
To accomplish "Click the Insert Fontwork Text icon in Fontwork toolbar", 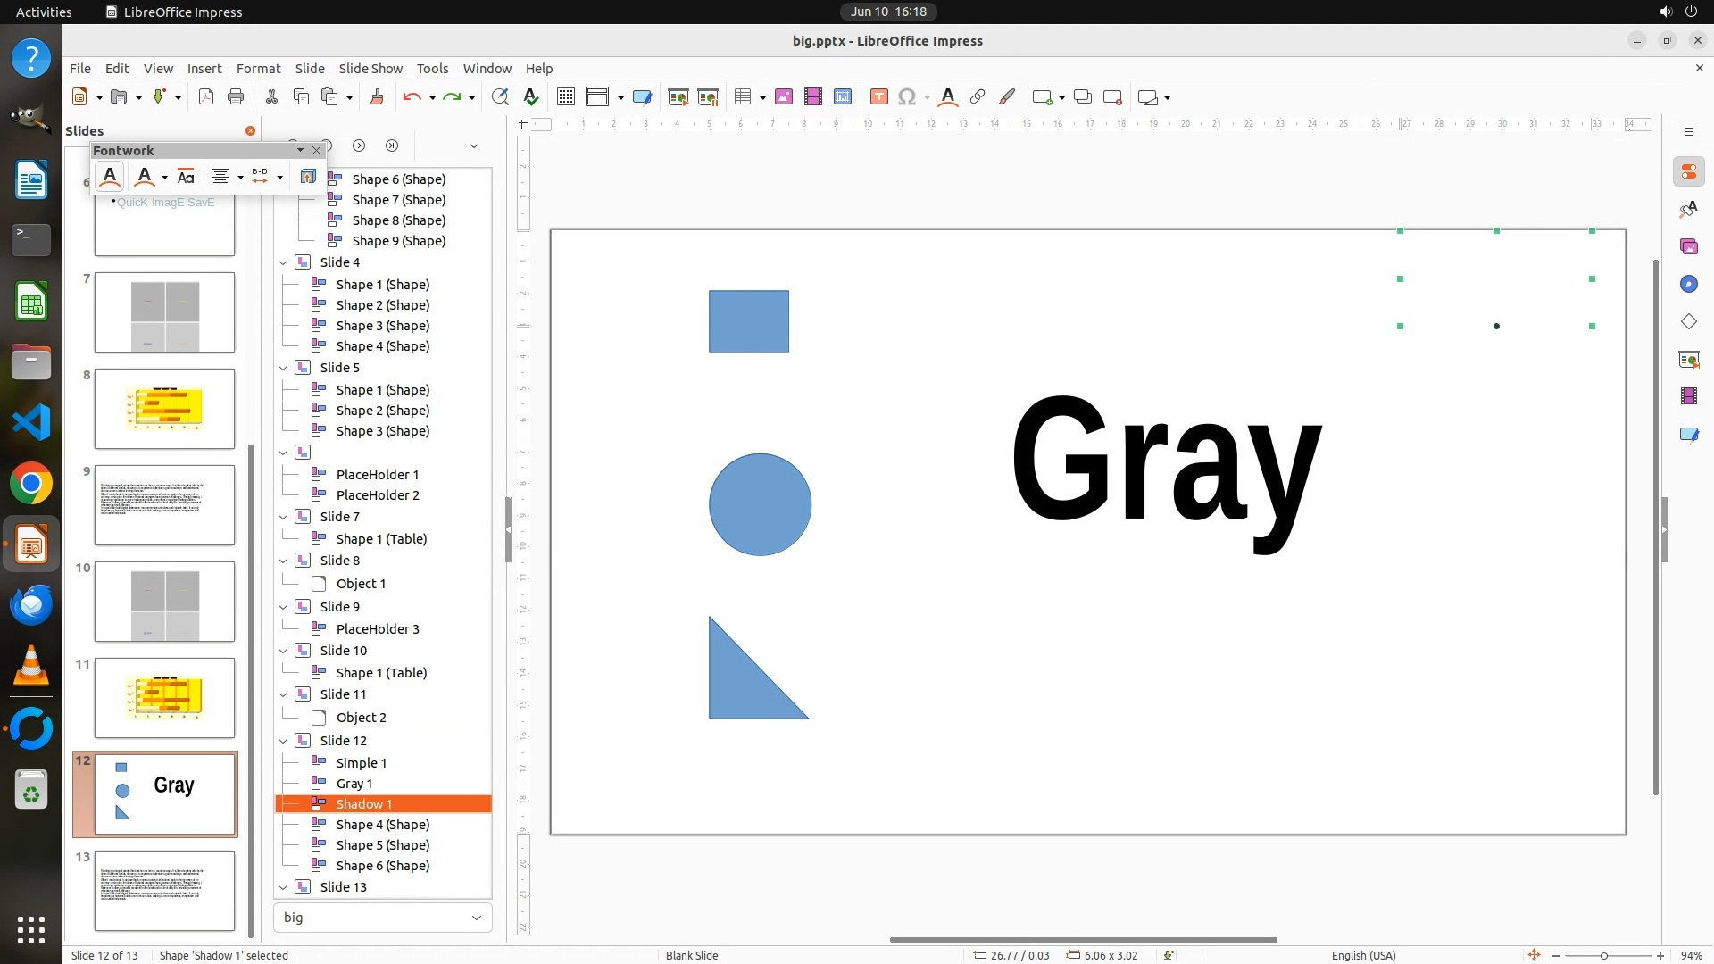I will 110,177.
